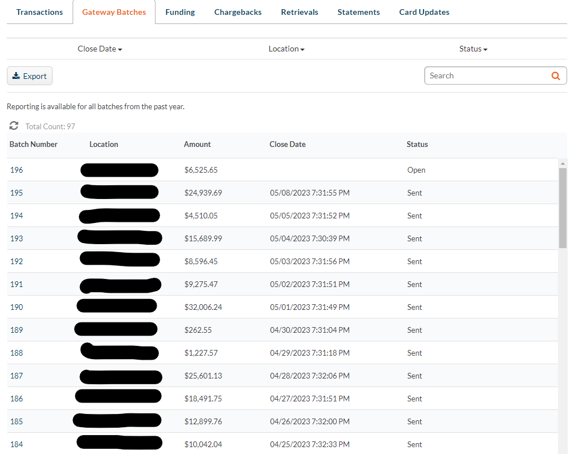Click the refresh icon beside Total Count

[x=14, y=126]
